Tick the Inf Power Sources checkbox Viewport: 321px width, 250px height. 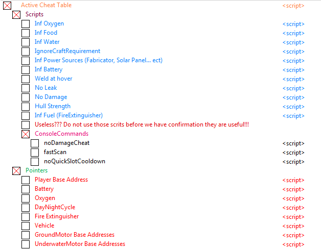(x=26, y=61)
